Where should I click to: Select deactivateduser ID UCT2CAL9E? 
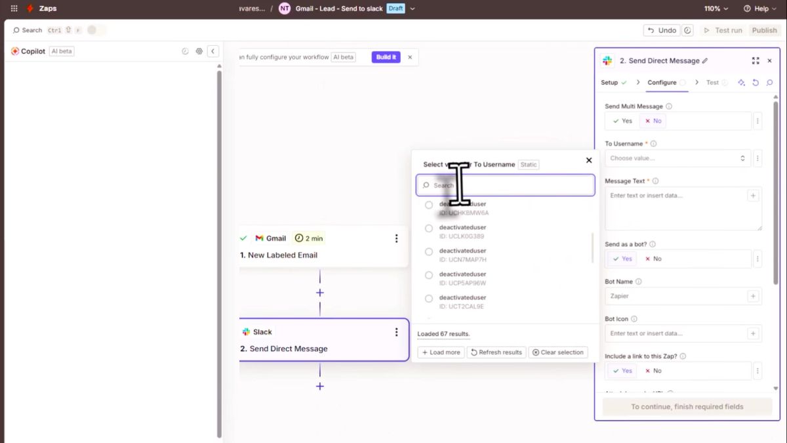[429, 299]
